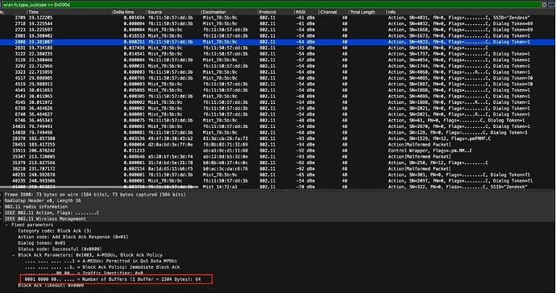Screen dimensions: 556x293
Task: Select the IEEE 802.11 Action, Flags row
Action: pos(278,213)
